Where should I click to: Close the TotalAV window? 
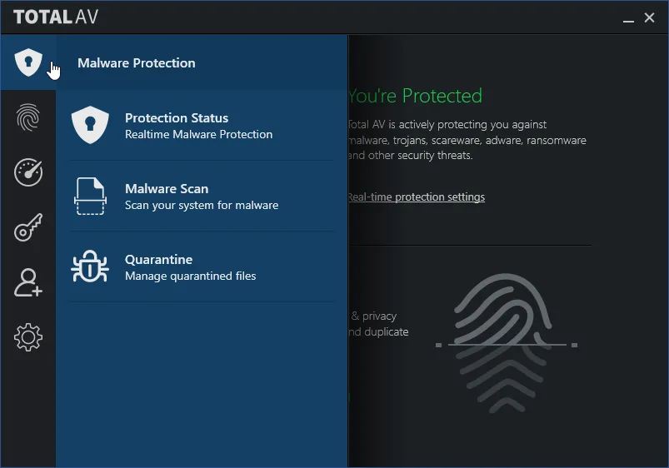(x=649, y=17)
